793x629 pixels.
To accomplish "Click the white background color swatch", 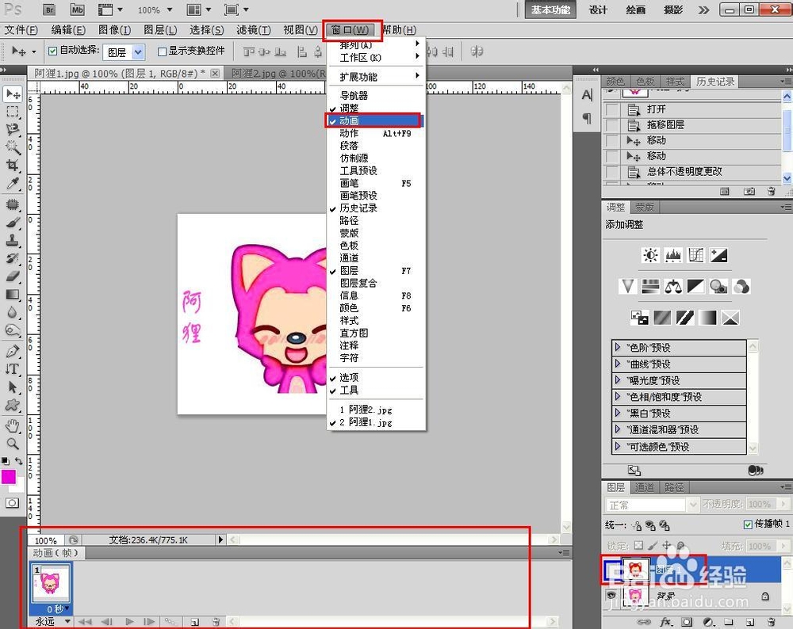I will [x=19, y=486].
